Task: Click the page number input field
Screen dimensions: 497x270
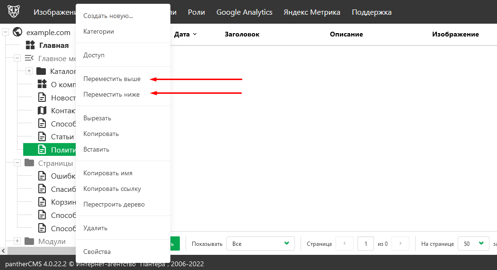Action: click(x=365, y=244)
